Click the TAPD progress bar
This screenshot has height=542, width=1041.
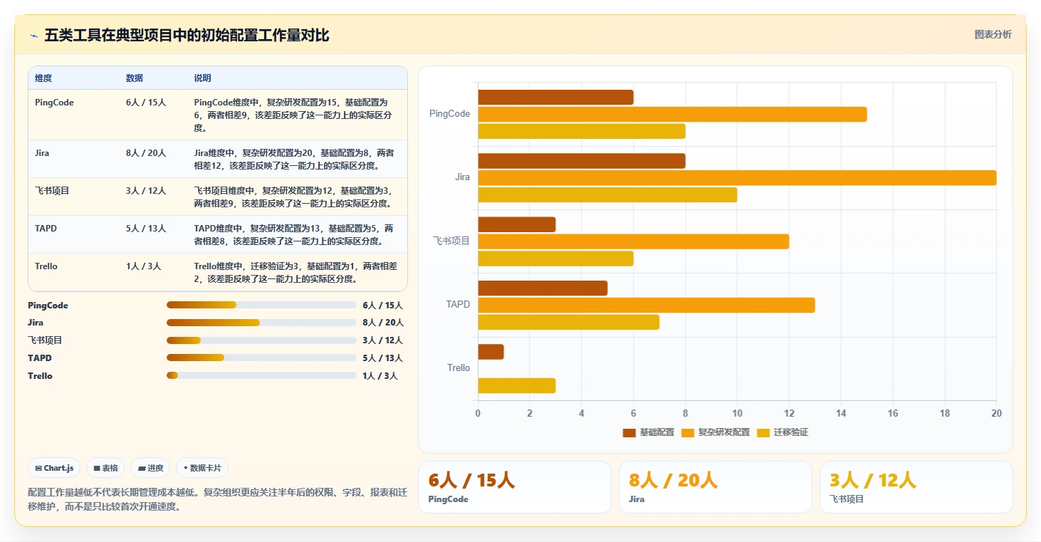[261, 358]
